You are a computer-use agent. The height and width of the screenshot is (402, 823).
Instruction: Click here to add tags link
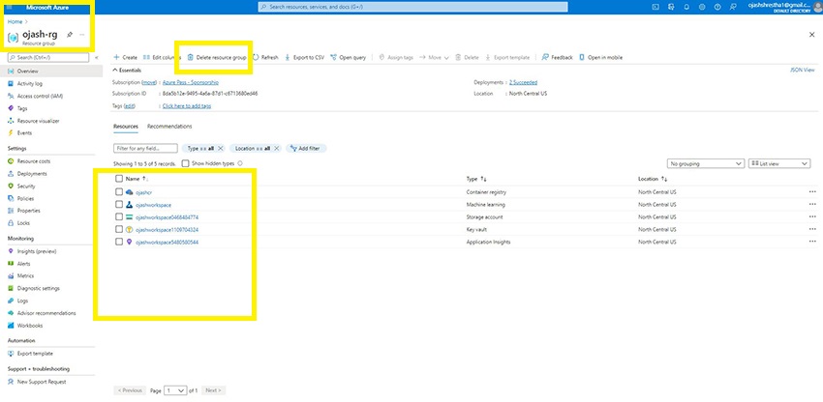click(187, 106)
